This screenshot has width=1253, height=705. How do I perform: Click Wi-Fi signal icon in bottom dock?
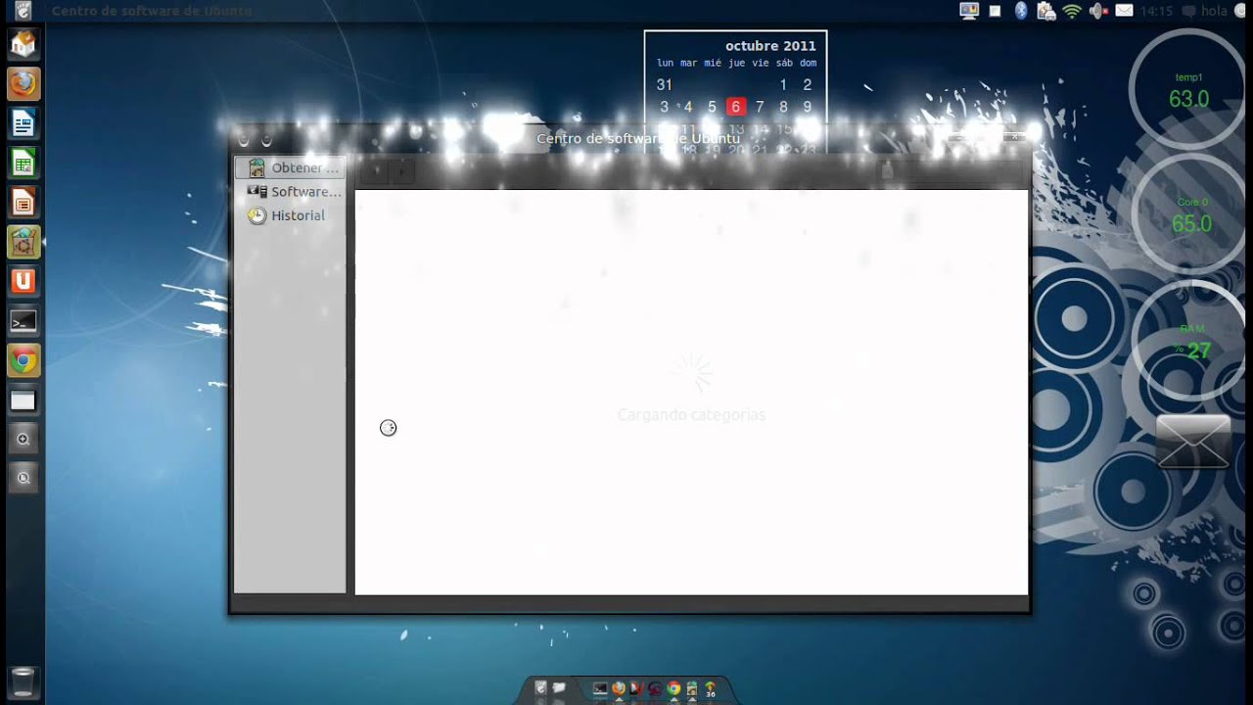tap(710, 688)
